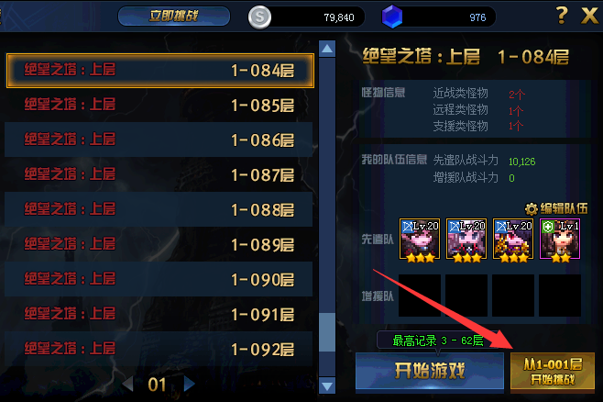
Task: Click the 开始游戏 start game button
Action: (430, 371)
